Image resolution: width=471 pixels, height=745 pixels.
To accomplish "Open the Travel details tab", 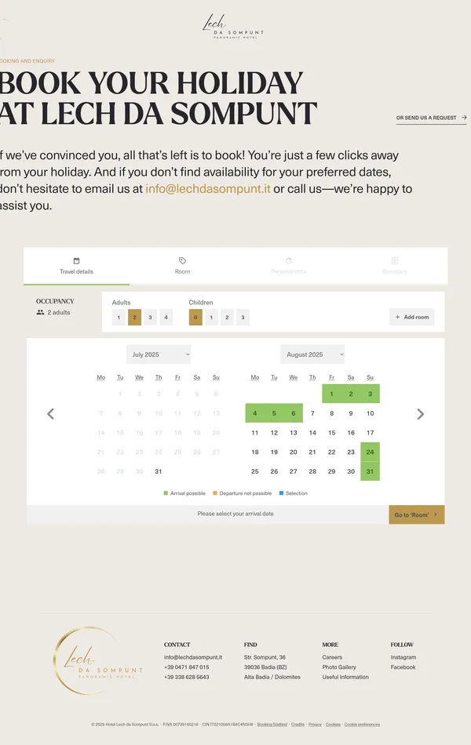I will (76, 267).
